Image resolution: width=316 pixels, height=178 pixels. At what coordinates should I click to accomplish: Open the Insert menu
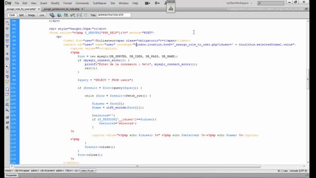43,3
